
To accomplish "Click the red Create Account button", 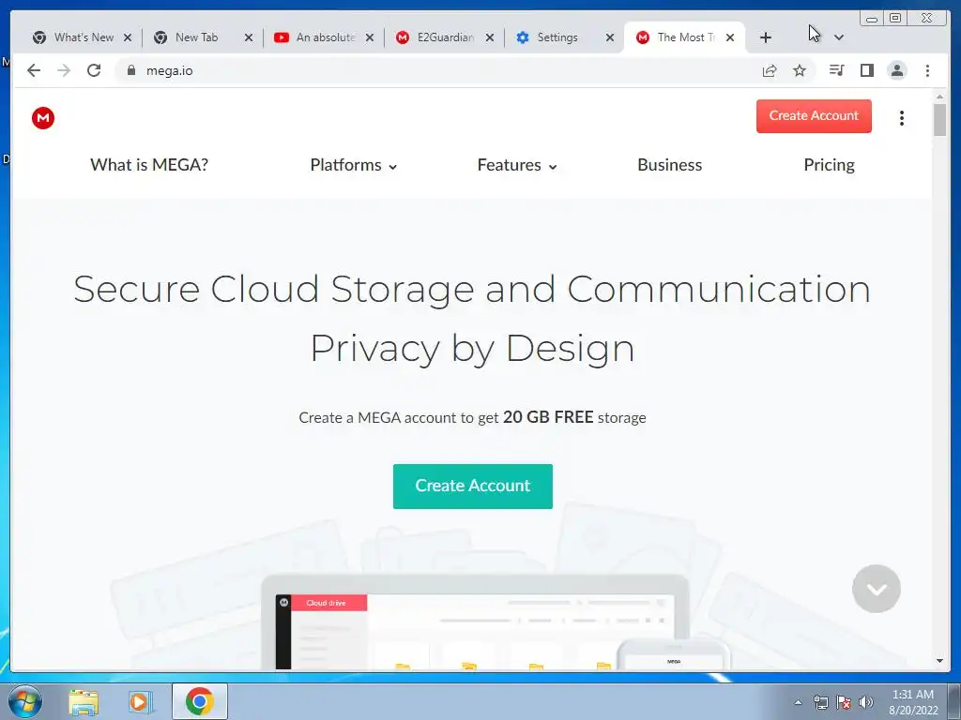I will [814, 115].
